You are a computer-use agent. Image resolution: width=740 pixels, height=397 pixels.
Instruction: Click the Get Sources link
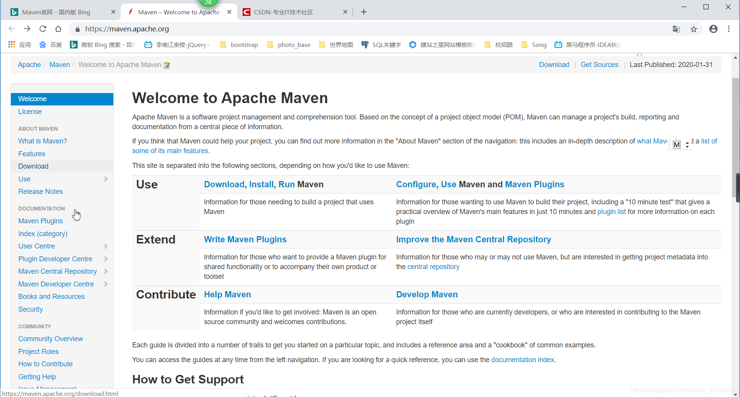(x=599, y=65)
